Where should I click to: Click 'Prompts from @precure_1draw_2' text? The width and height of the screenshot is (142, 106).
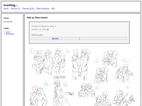click(x=44, y=26)
